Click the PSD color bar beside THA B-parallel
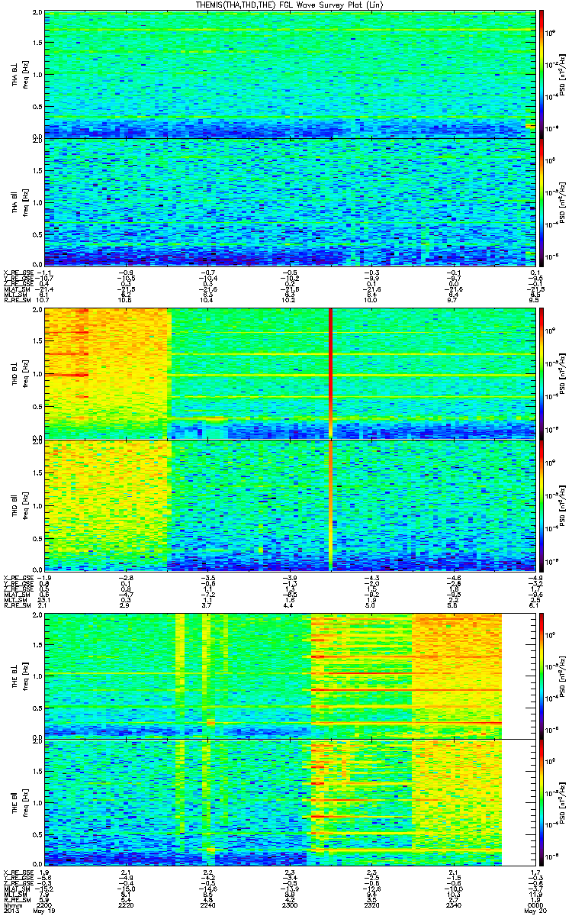 [542, 201]
